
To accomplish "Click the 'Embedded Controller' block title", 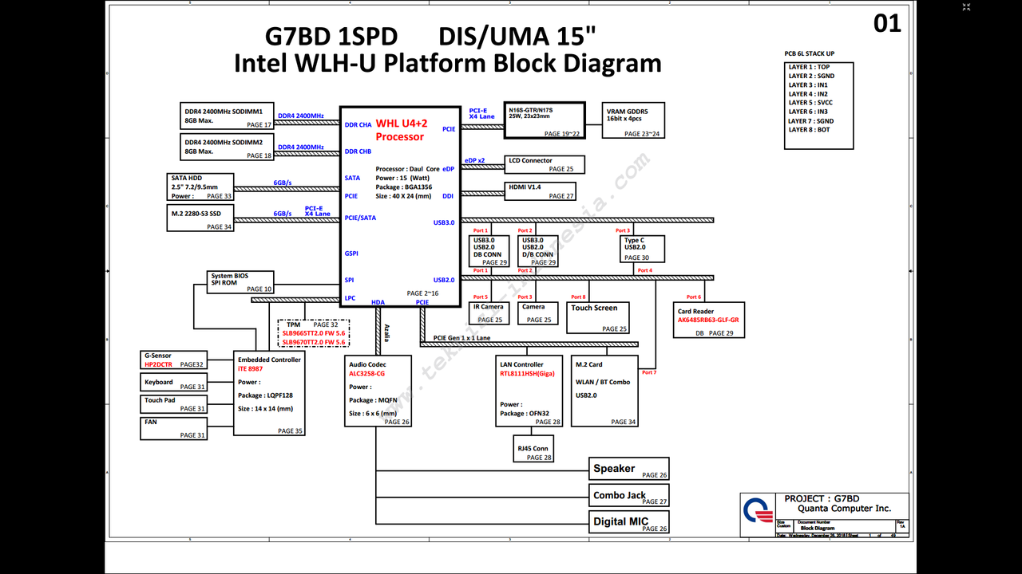I will [x=269, y=360].
